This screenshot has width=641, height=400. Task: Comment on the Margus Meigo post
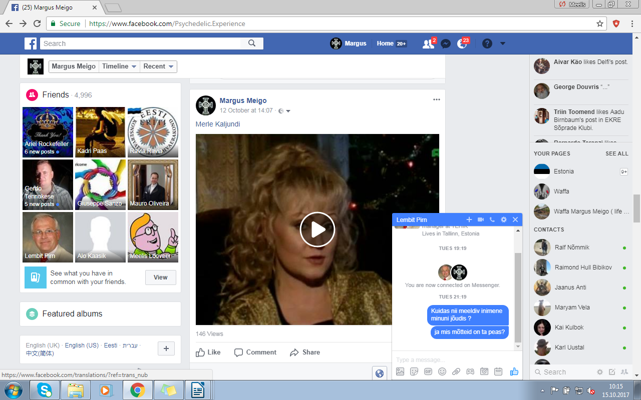[x=255, y=352]
